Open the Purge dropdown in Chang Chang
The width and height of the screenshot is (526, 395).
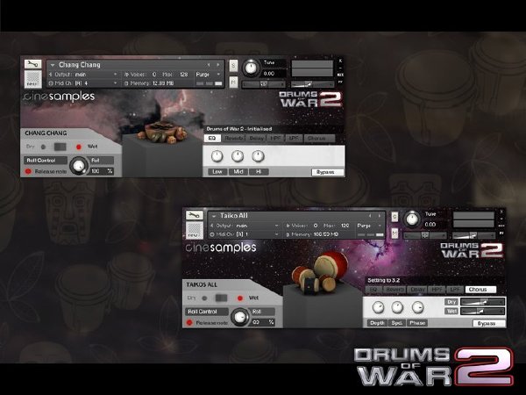point(208,75)
